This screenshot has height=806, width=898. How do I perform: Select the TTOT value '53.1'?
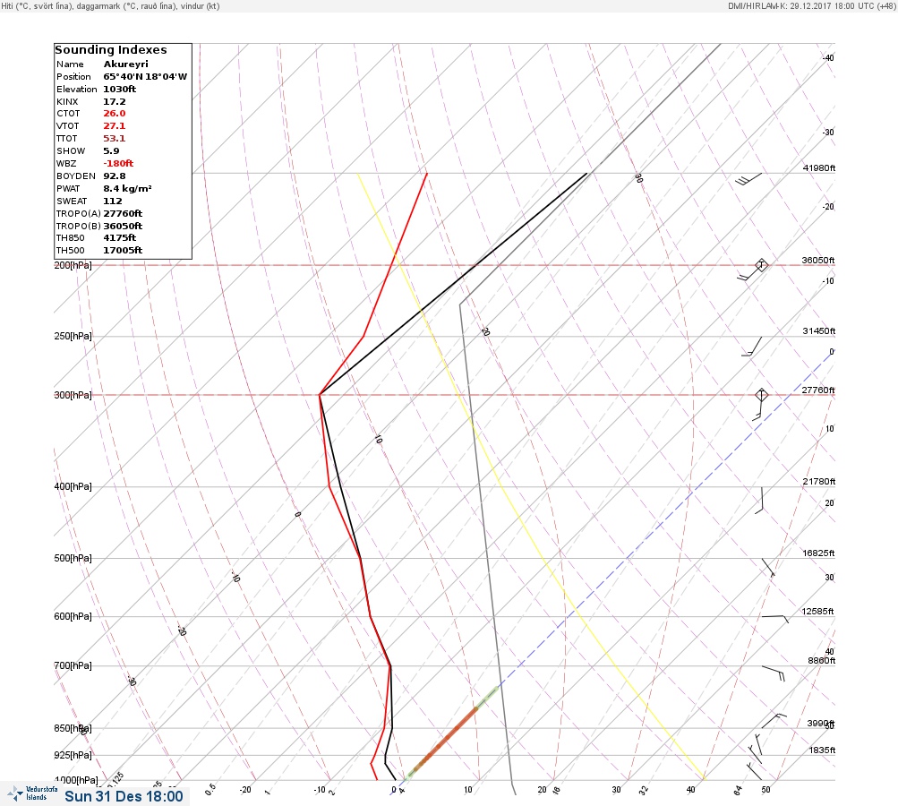pyautogui.click(x=114, y=139)
